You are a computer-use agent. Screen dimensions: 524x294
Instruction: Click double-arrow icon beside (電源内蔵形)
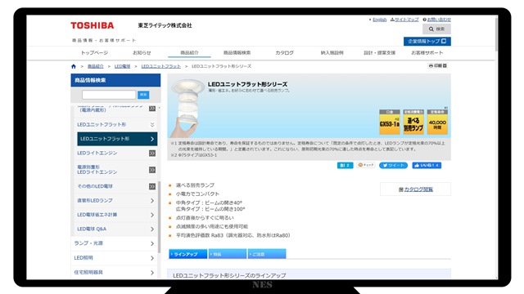(x=152, y=109)
